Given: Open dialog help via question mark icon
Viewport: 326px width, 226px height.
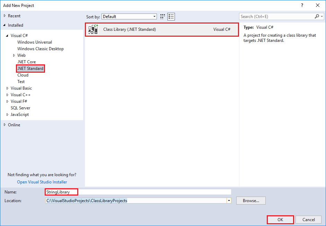Looking at the screenshot, I should point(302,5).
